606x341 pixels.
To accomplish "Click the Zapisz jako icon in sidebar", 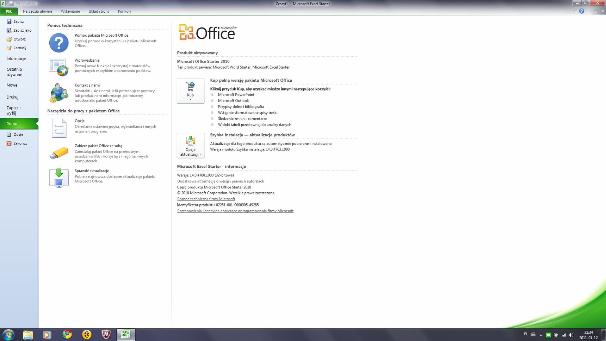I will point(9,30).
